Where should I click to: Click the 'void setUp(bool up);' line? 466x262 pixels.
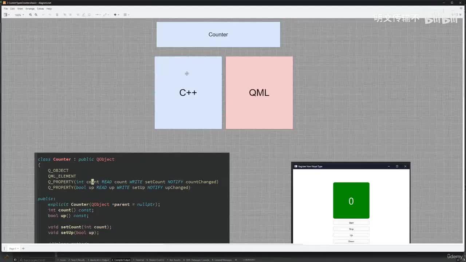[x=74, y=233]
